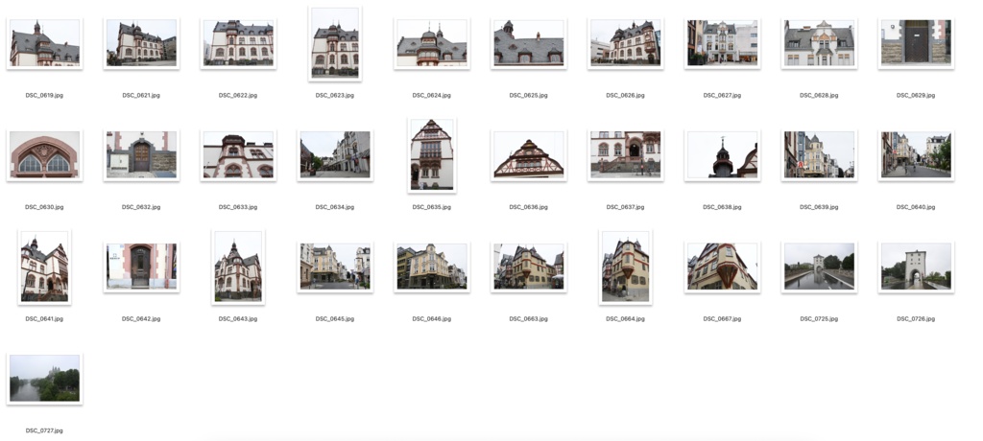Screen dimensions: 983x441
Task: Click the file name DSC_0632.jpg
Action: tap(141, 207)
